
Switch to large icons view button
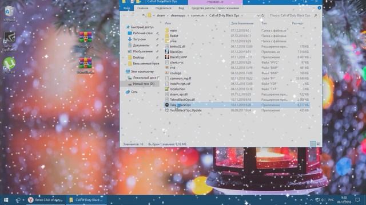point(318,144)
